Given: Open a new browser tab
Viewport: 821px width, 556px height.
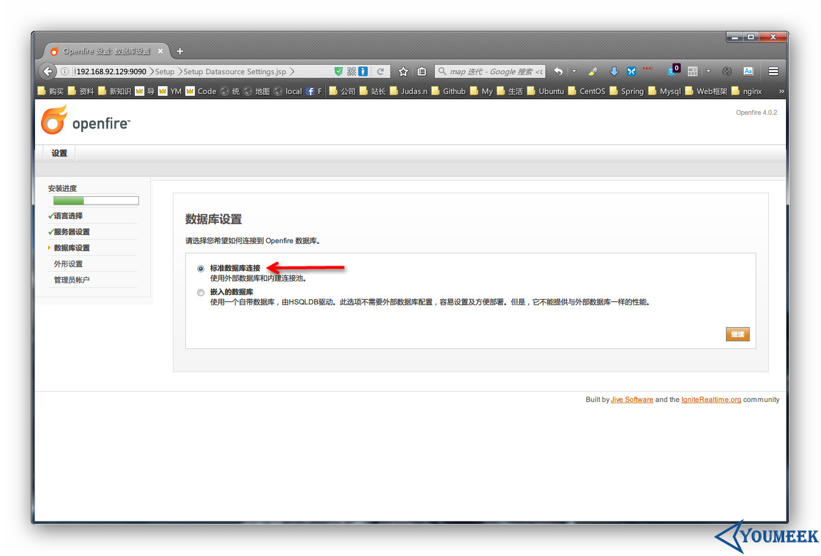Looking at the screenshot, I should (180, 51).
